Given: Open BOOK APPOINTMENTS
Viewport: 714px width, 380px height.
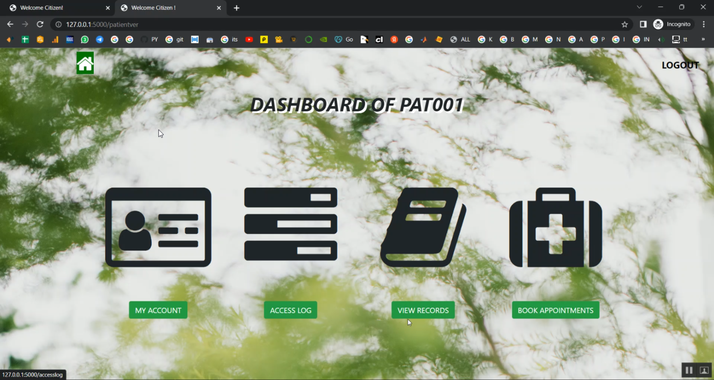Looking at the screenshot, I should pos(555,310).
